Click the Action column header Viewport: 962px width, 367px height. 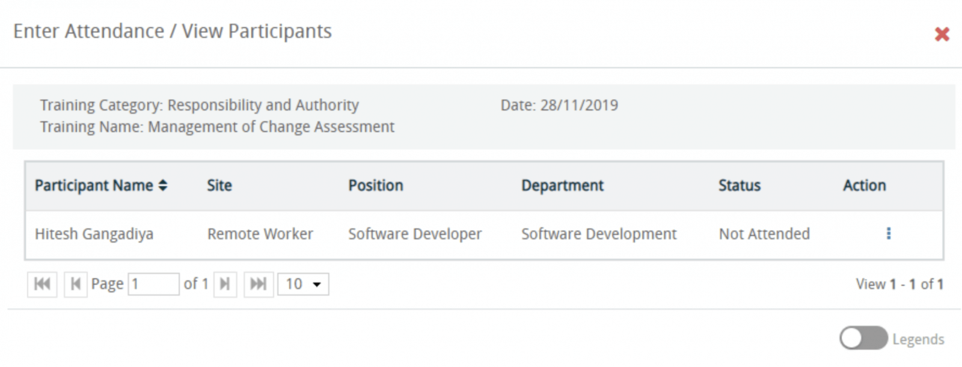point(864,186)
